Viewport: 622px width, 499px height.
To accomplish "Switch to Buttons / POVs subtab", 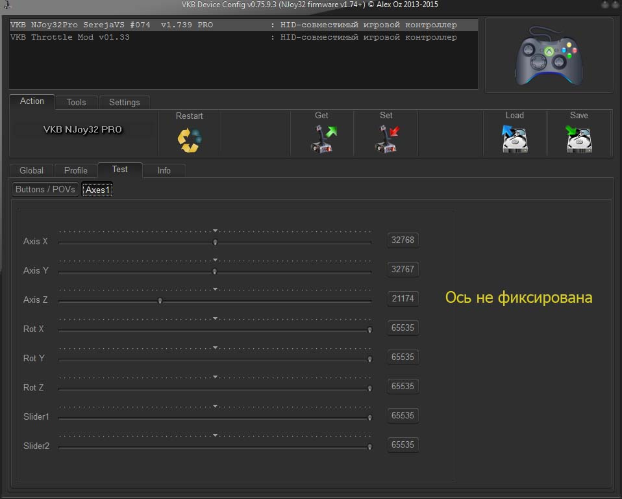I will (x=45, y=189).
